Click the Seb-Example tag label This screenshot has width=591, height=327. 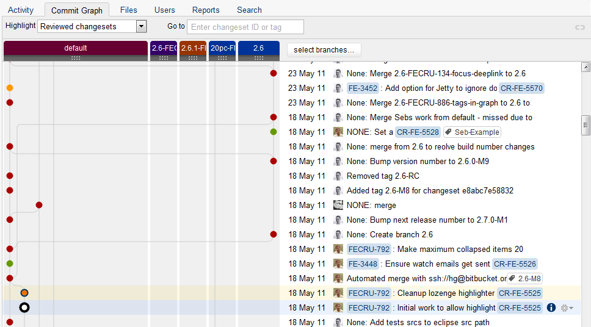pyautogui.click(x=472, y=132)
